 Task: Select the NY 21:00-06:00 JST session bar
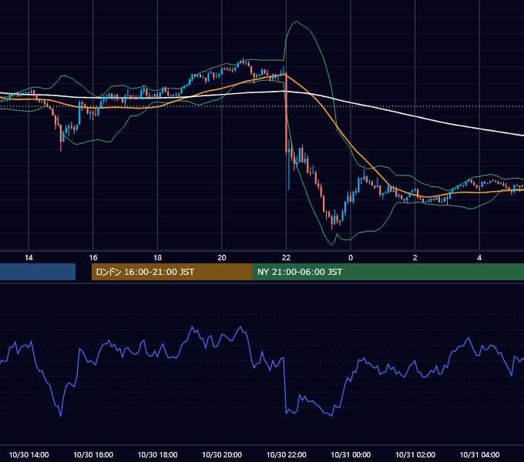(x=388, y=272)
